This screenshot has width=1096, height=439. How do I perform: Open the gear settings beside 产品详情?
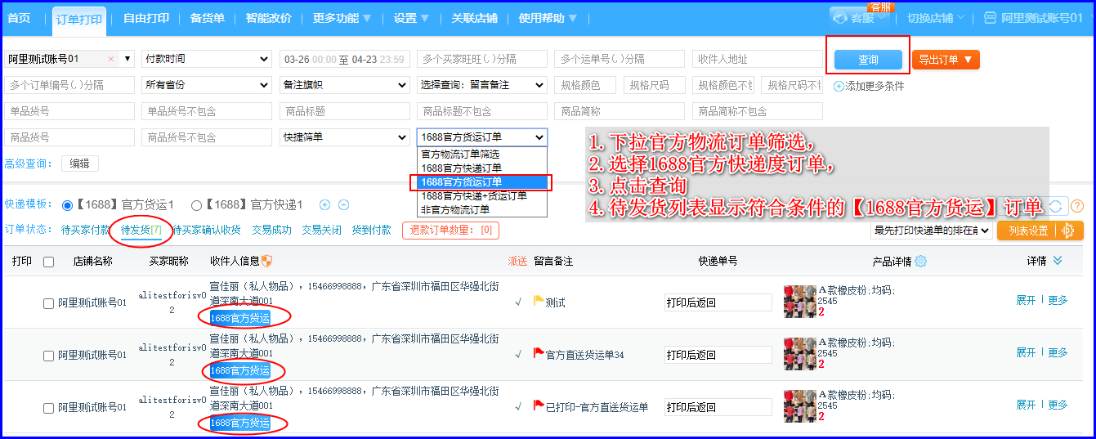point(921,262)
